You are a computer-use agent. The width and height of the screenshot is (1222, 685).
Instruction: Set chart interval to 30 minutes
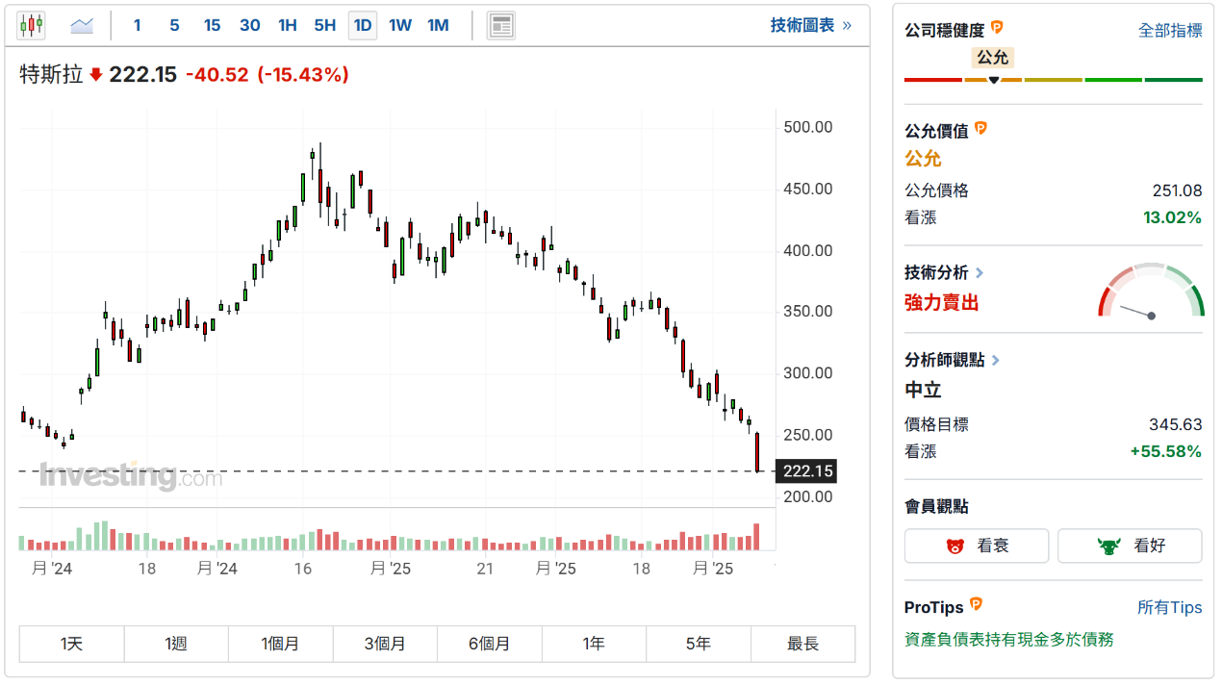coord(250,25)
